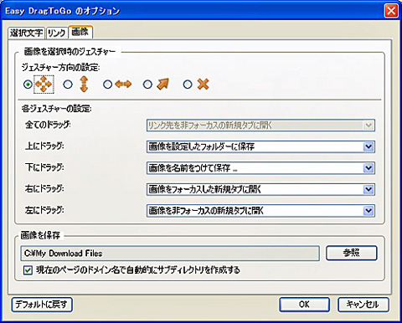Switch to the リンク tab

click(56, 33)
